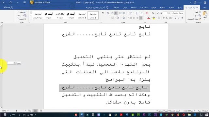Open the font color dropdown arrow

click(x=146, y=18)
